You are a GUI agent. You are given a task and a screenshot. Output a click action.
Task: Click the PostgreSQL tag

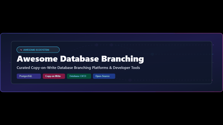pyautogui.click(x=29, y=76)
